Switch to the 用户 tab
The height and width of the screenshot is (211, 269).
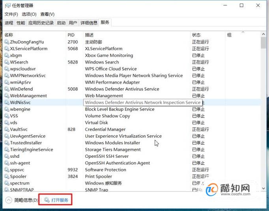pos(73,23)
